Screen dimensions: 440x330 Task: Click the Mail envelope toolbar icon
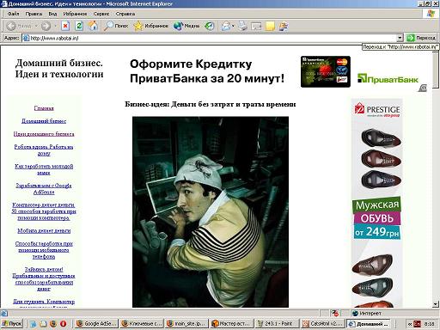(x=226, y=26)
